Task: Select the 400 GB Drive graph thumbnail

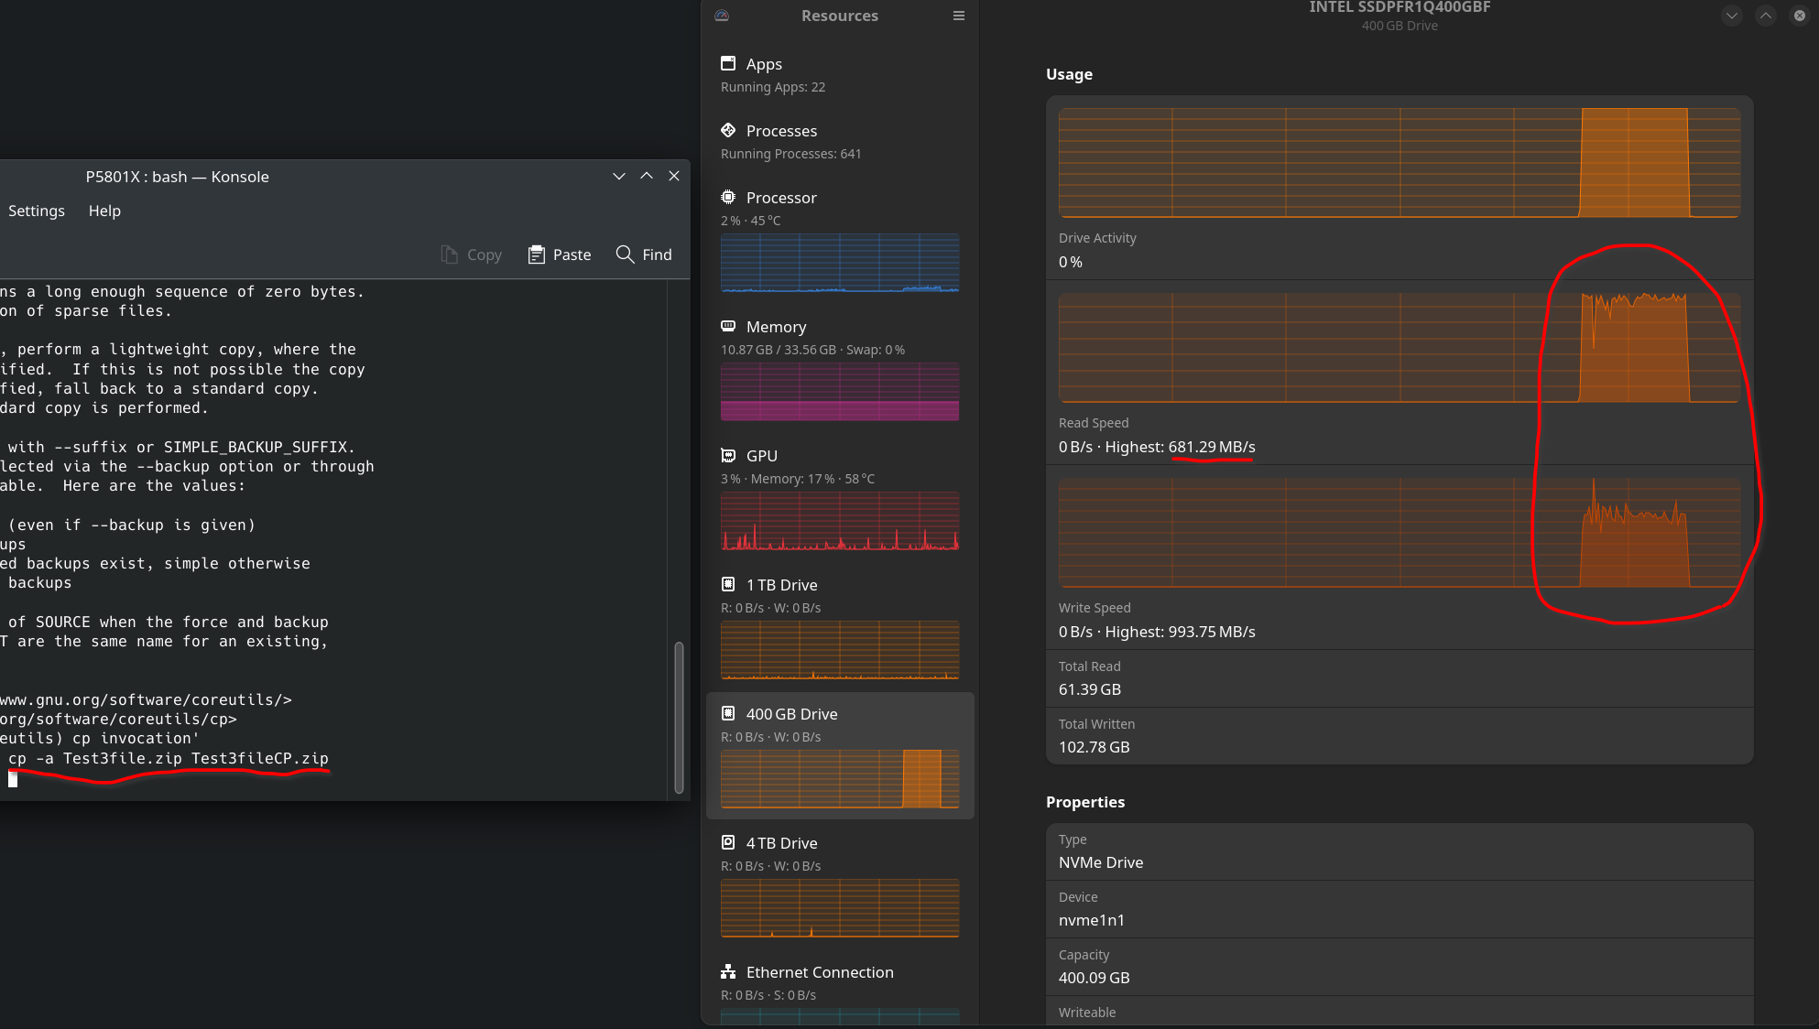Action: tap(839, 779)
